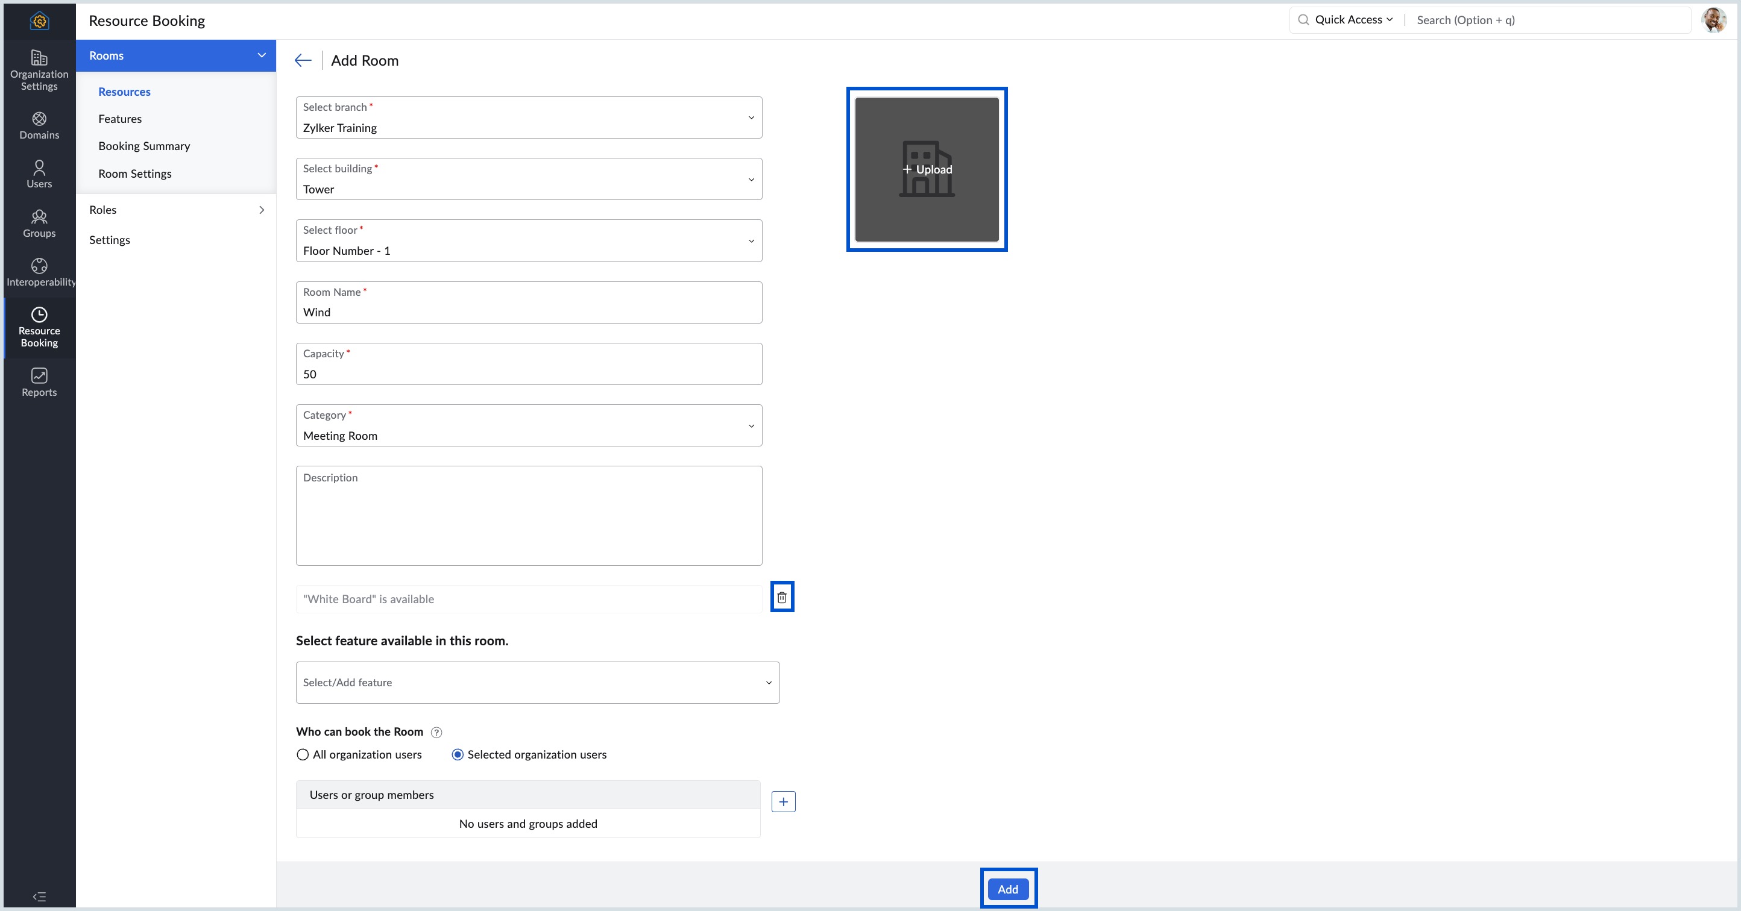This screenshot has height=911, width=1741.
Task: Open the Quick Access dropdown
Action: click(x=1354, y=20)
